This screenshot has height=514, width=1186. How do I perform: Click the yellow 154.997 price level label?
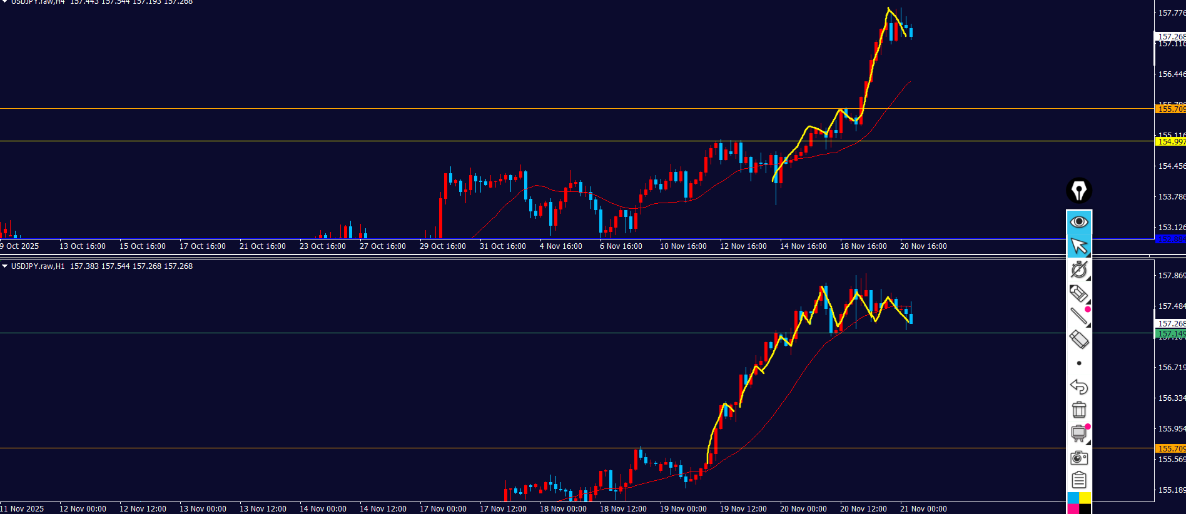(1170, 142)
